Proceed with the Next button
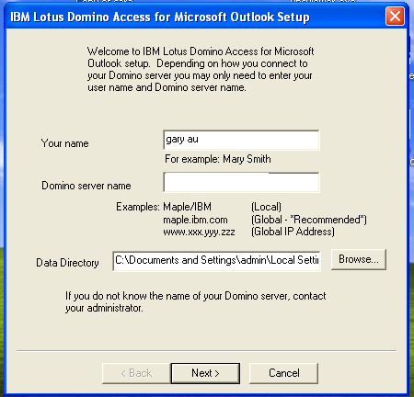The height and width of the screenshot is (397, 414). [205, 373]
